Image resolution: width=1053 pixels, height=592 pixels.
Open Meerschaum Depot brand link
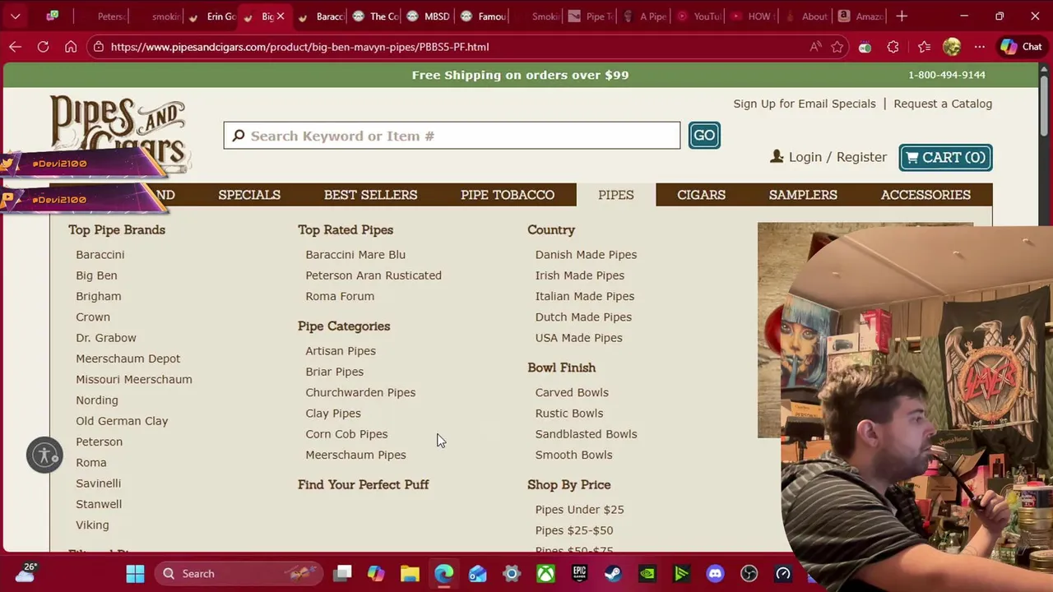click(x=128, y=358)
